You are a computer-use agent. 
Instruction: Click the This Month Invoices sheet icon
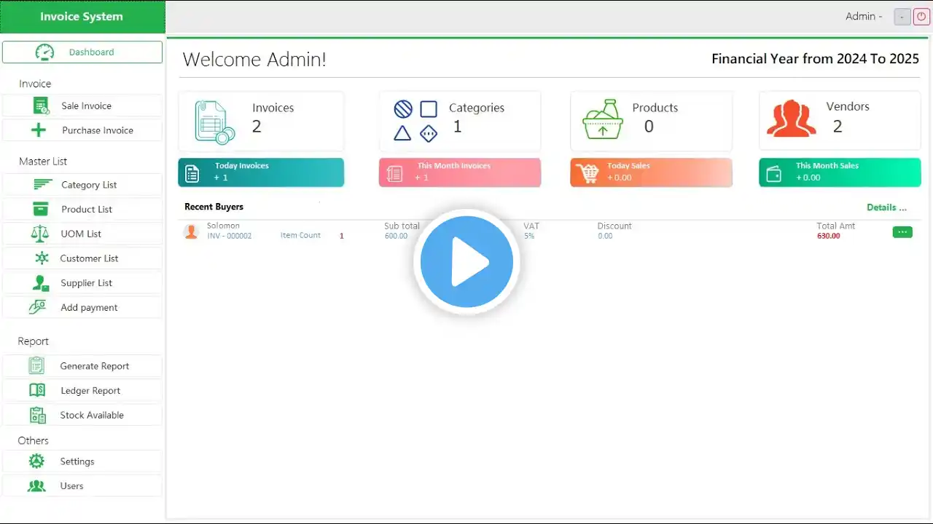pos(394,174)
